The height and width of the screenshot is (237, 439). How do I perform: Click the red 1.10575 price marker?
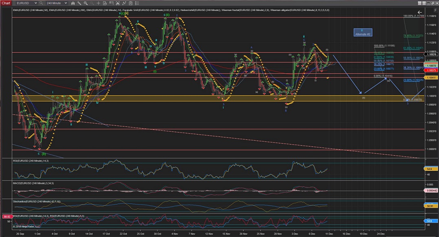431,70
